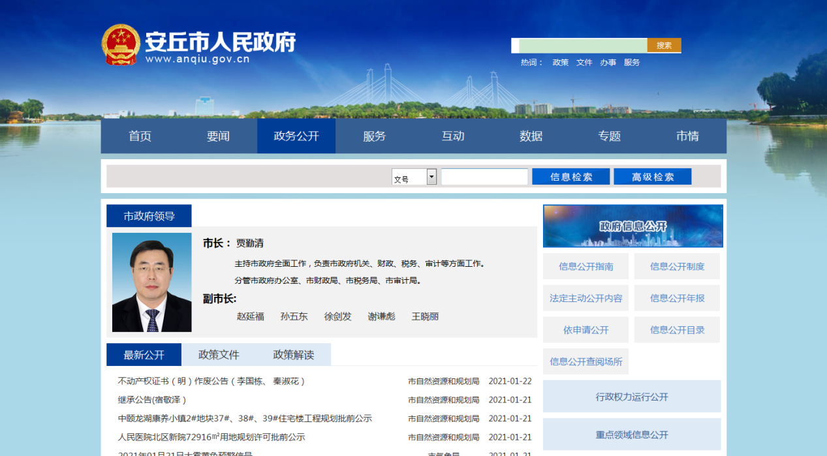Switch to the 政策文件 tab
The width and height of the screenshot is (827, 456).
[x=219, y=355]
